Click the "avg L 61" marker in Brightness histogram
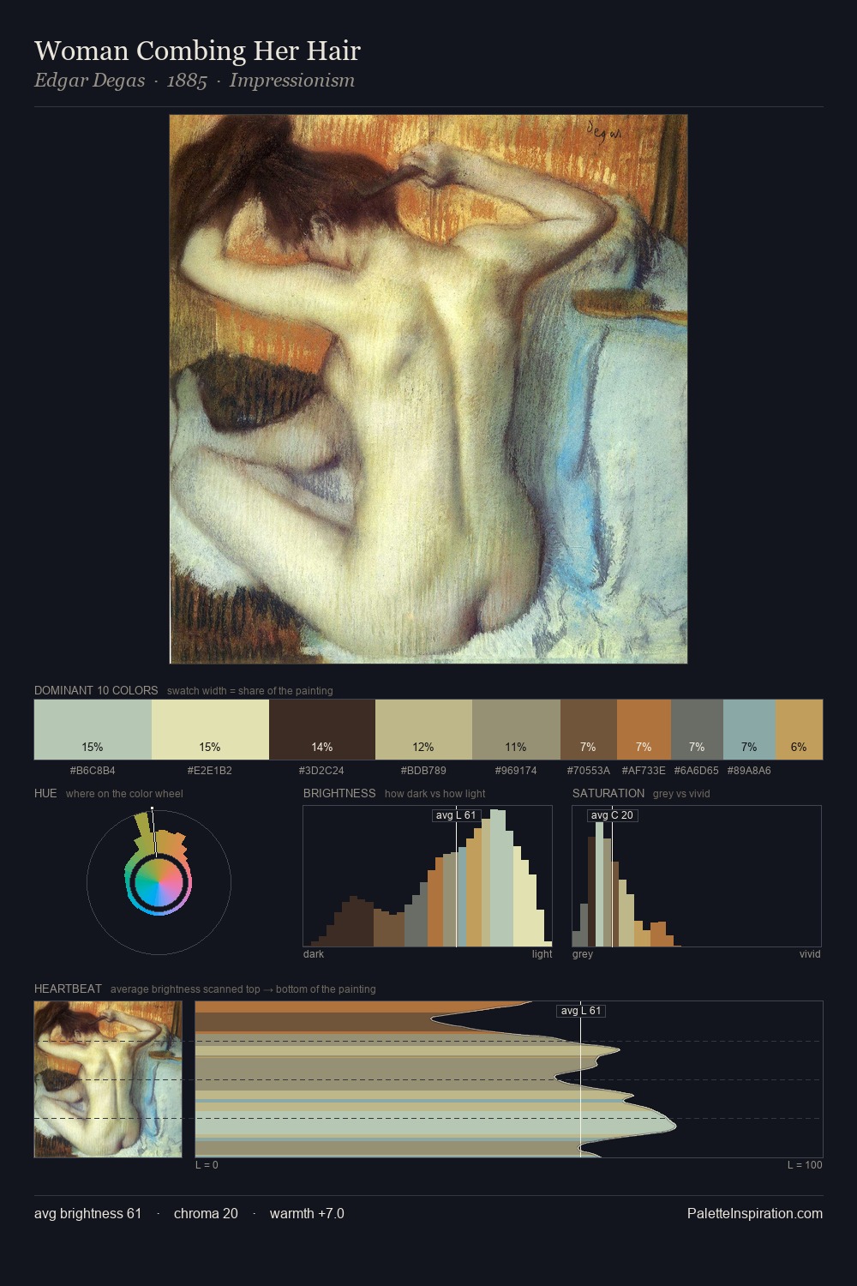The image size is (857, 1286). [456, 815]
